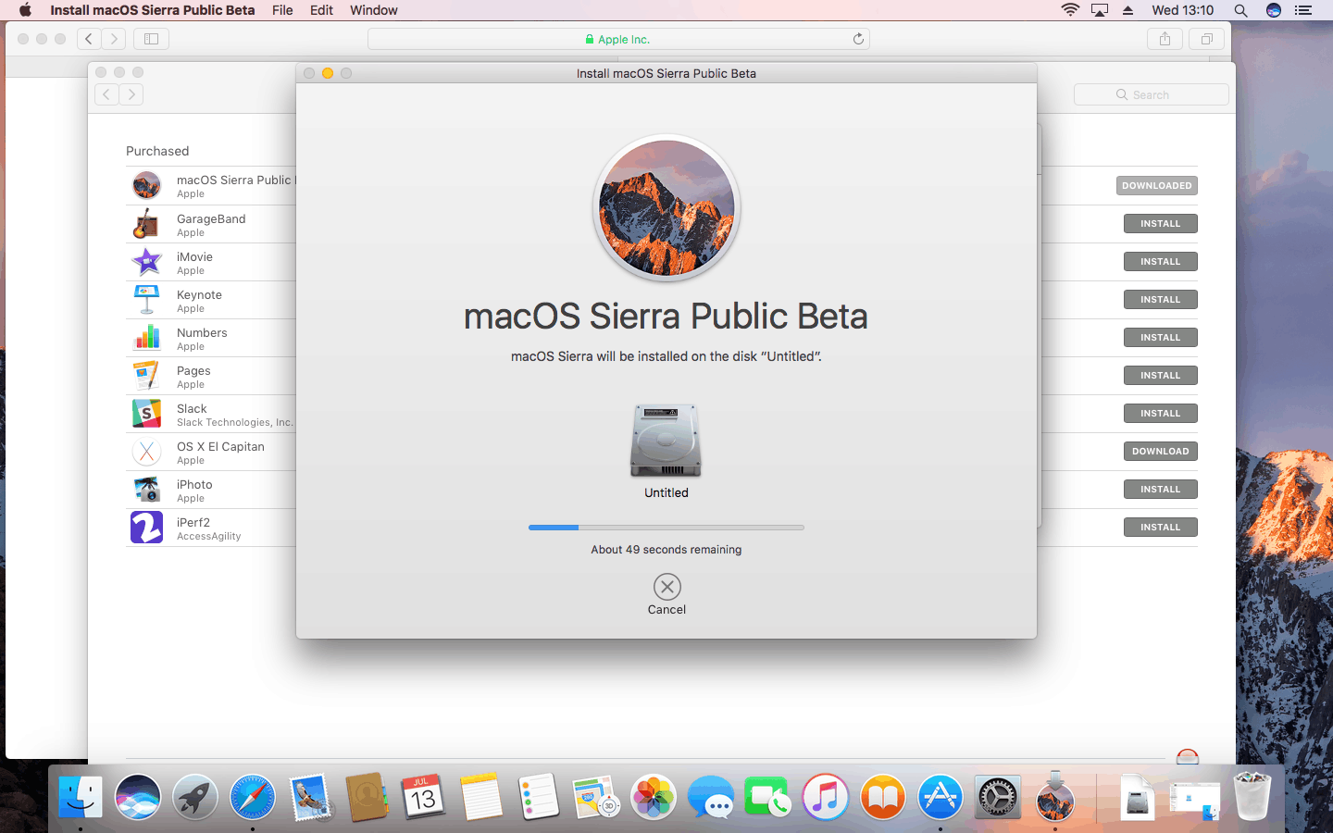Open Finder from the Dock
The height and width of the screenshot is (833, 1333).
point(81,797)
